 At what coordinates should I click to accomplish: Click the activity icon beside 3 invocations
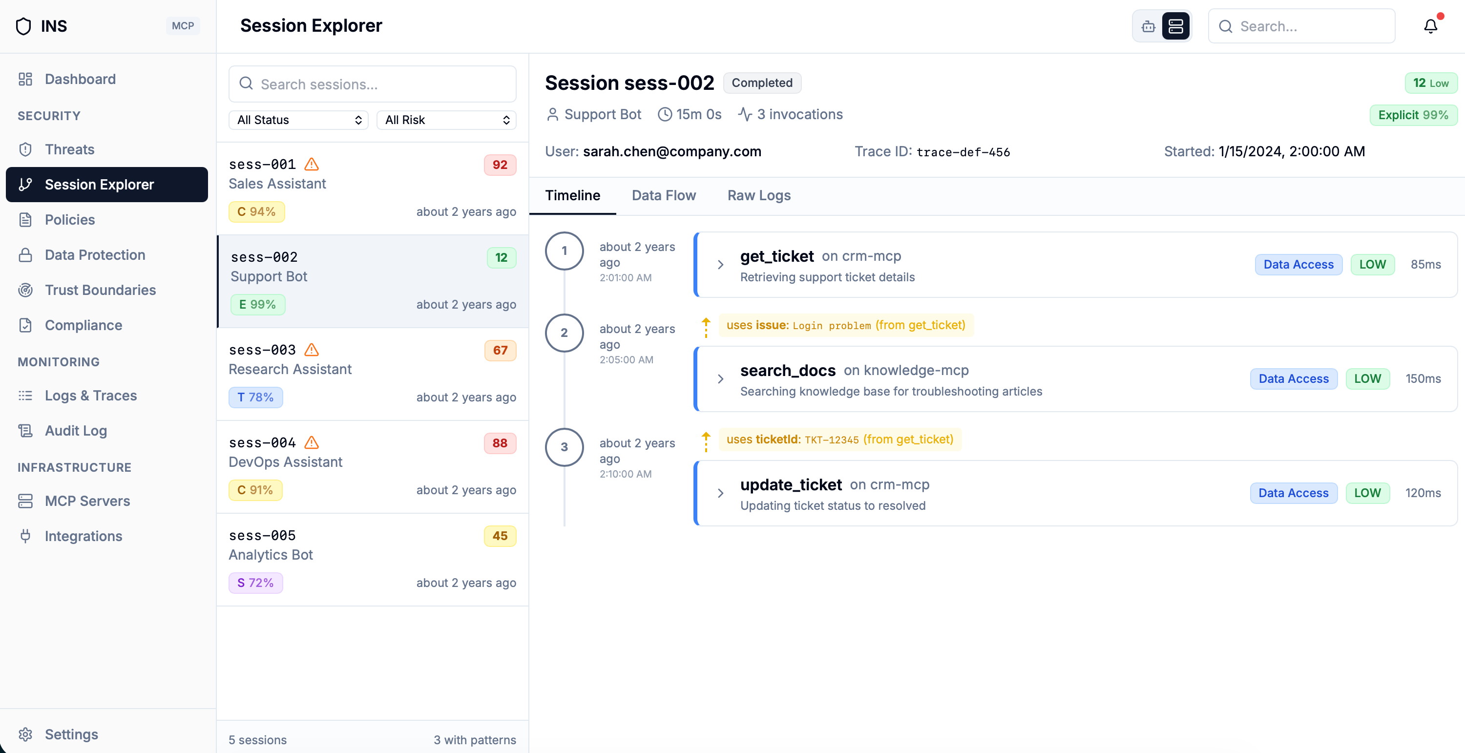click(x=745, y=114)
